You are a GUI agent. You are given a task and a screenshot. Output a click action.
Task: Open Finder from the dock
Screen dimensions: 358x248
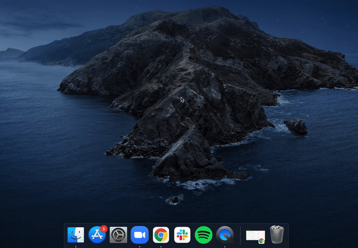point(76,234)
